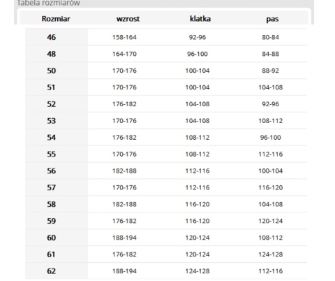Click height value 158-164 for size 46

(124, 37)
